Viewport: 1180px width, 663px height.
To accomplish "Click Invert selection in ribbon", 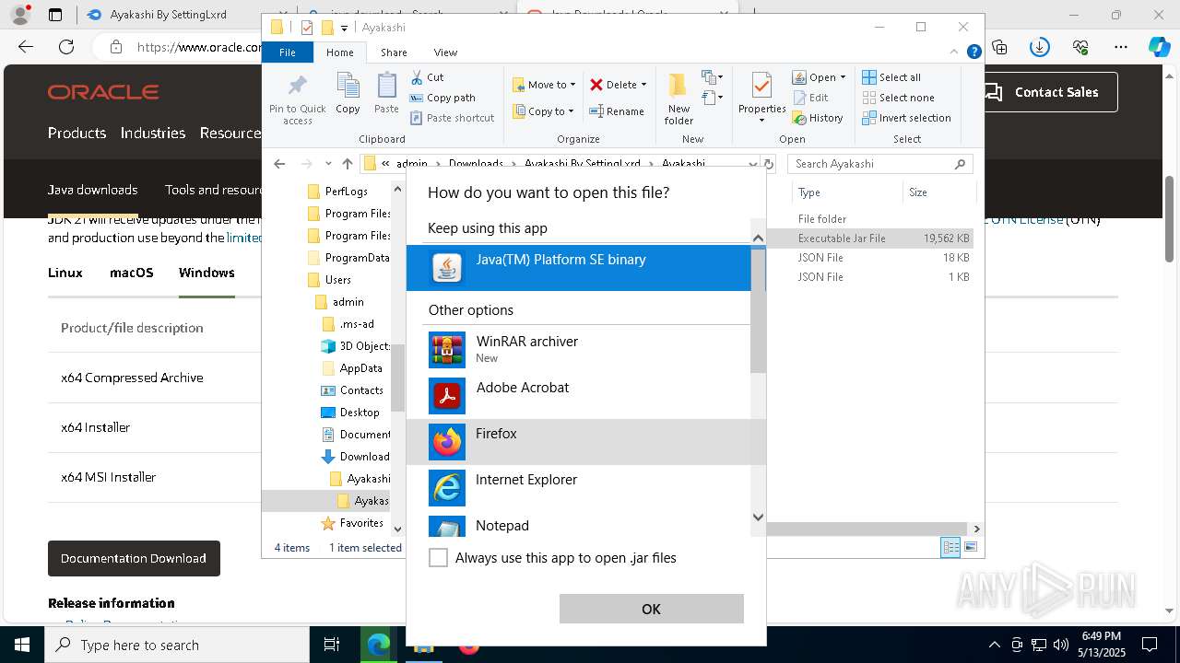I will pyautogui.click(x=906, y=118).
